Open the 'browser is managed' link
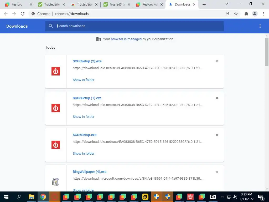Viewport: 269px width, 202px height. click(x=126, y=39)
